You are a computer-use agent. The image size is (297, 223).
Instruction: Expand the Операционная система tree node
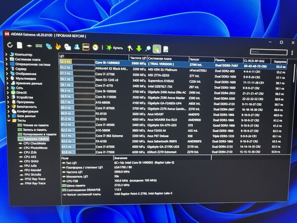[6, 64]
